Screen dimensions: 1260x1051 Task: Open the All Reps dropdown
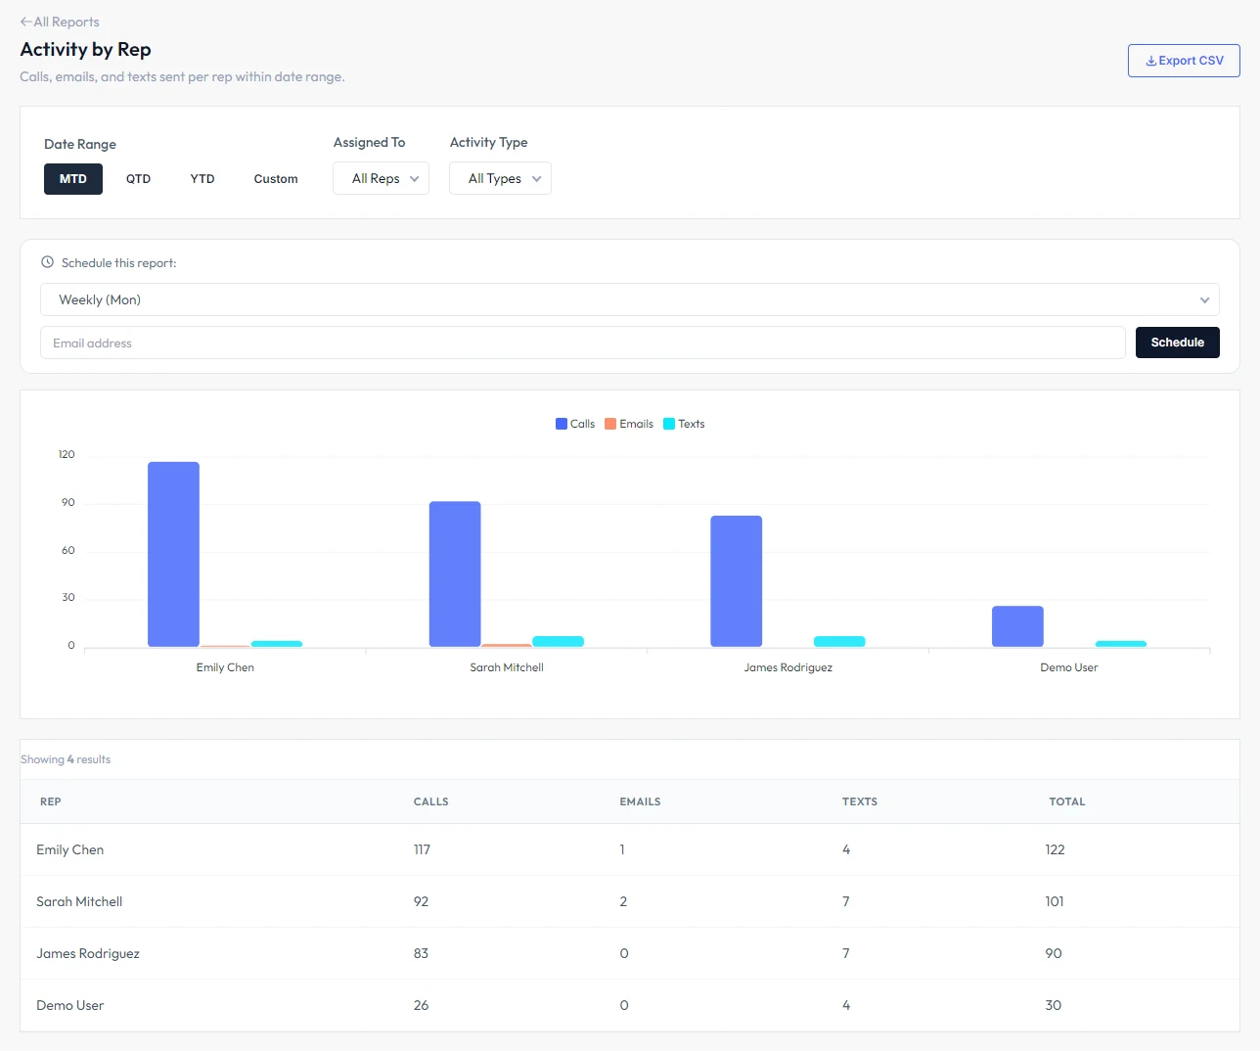tap(381, 178)
